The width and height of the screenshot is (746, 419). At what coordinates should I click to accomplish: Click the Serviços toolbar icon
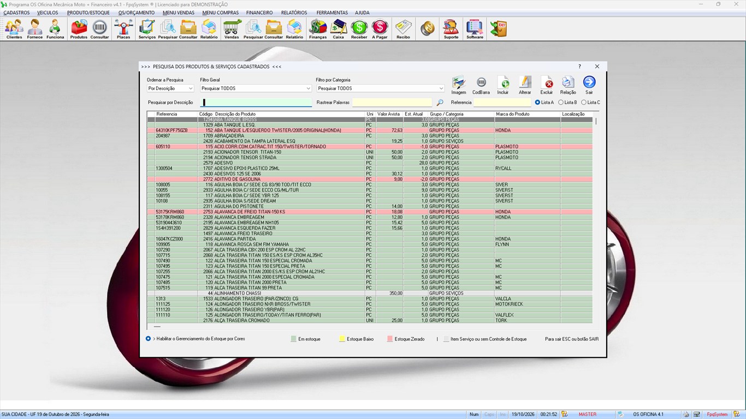[147, 29]
